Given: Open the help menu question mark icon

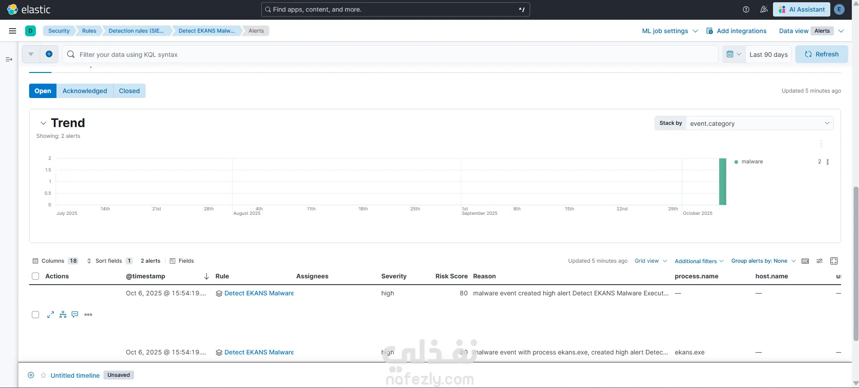Looking at the screenshot, I should click(746, 9).
